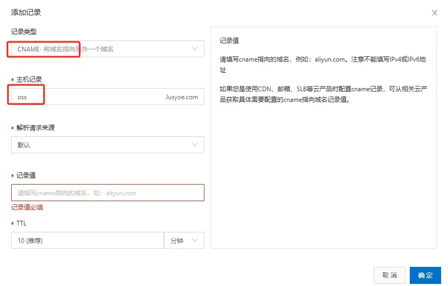Click the TTL 10 (推荐) field

click(x=88, y=240)
